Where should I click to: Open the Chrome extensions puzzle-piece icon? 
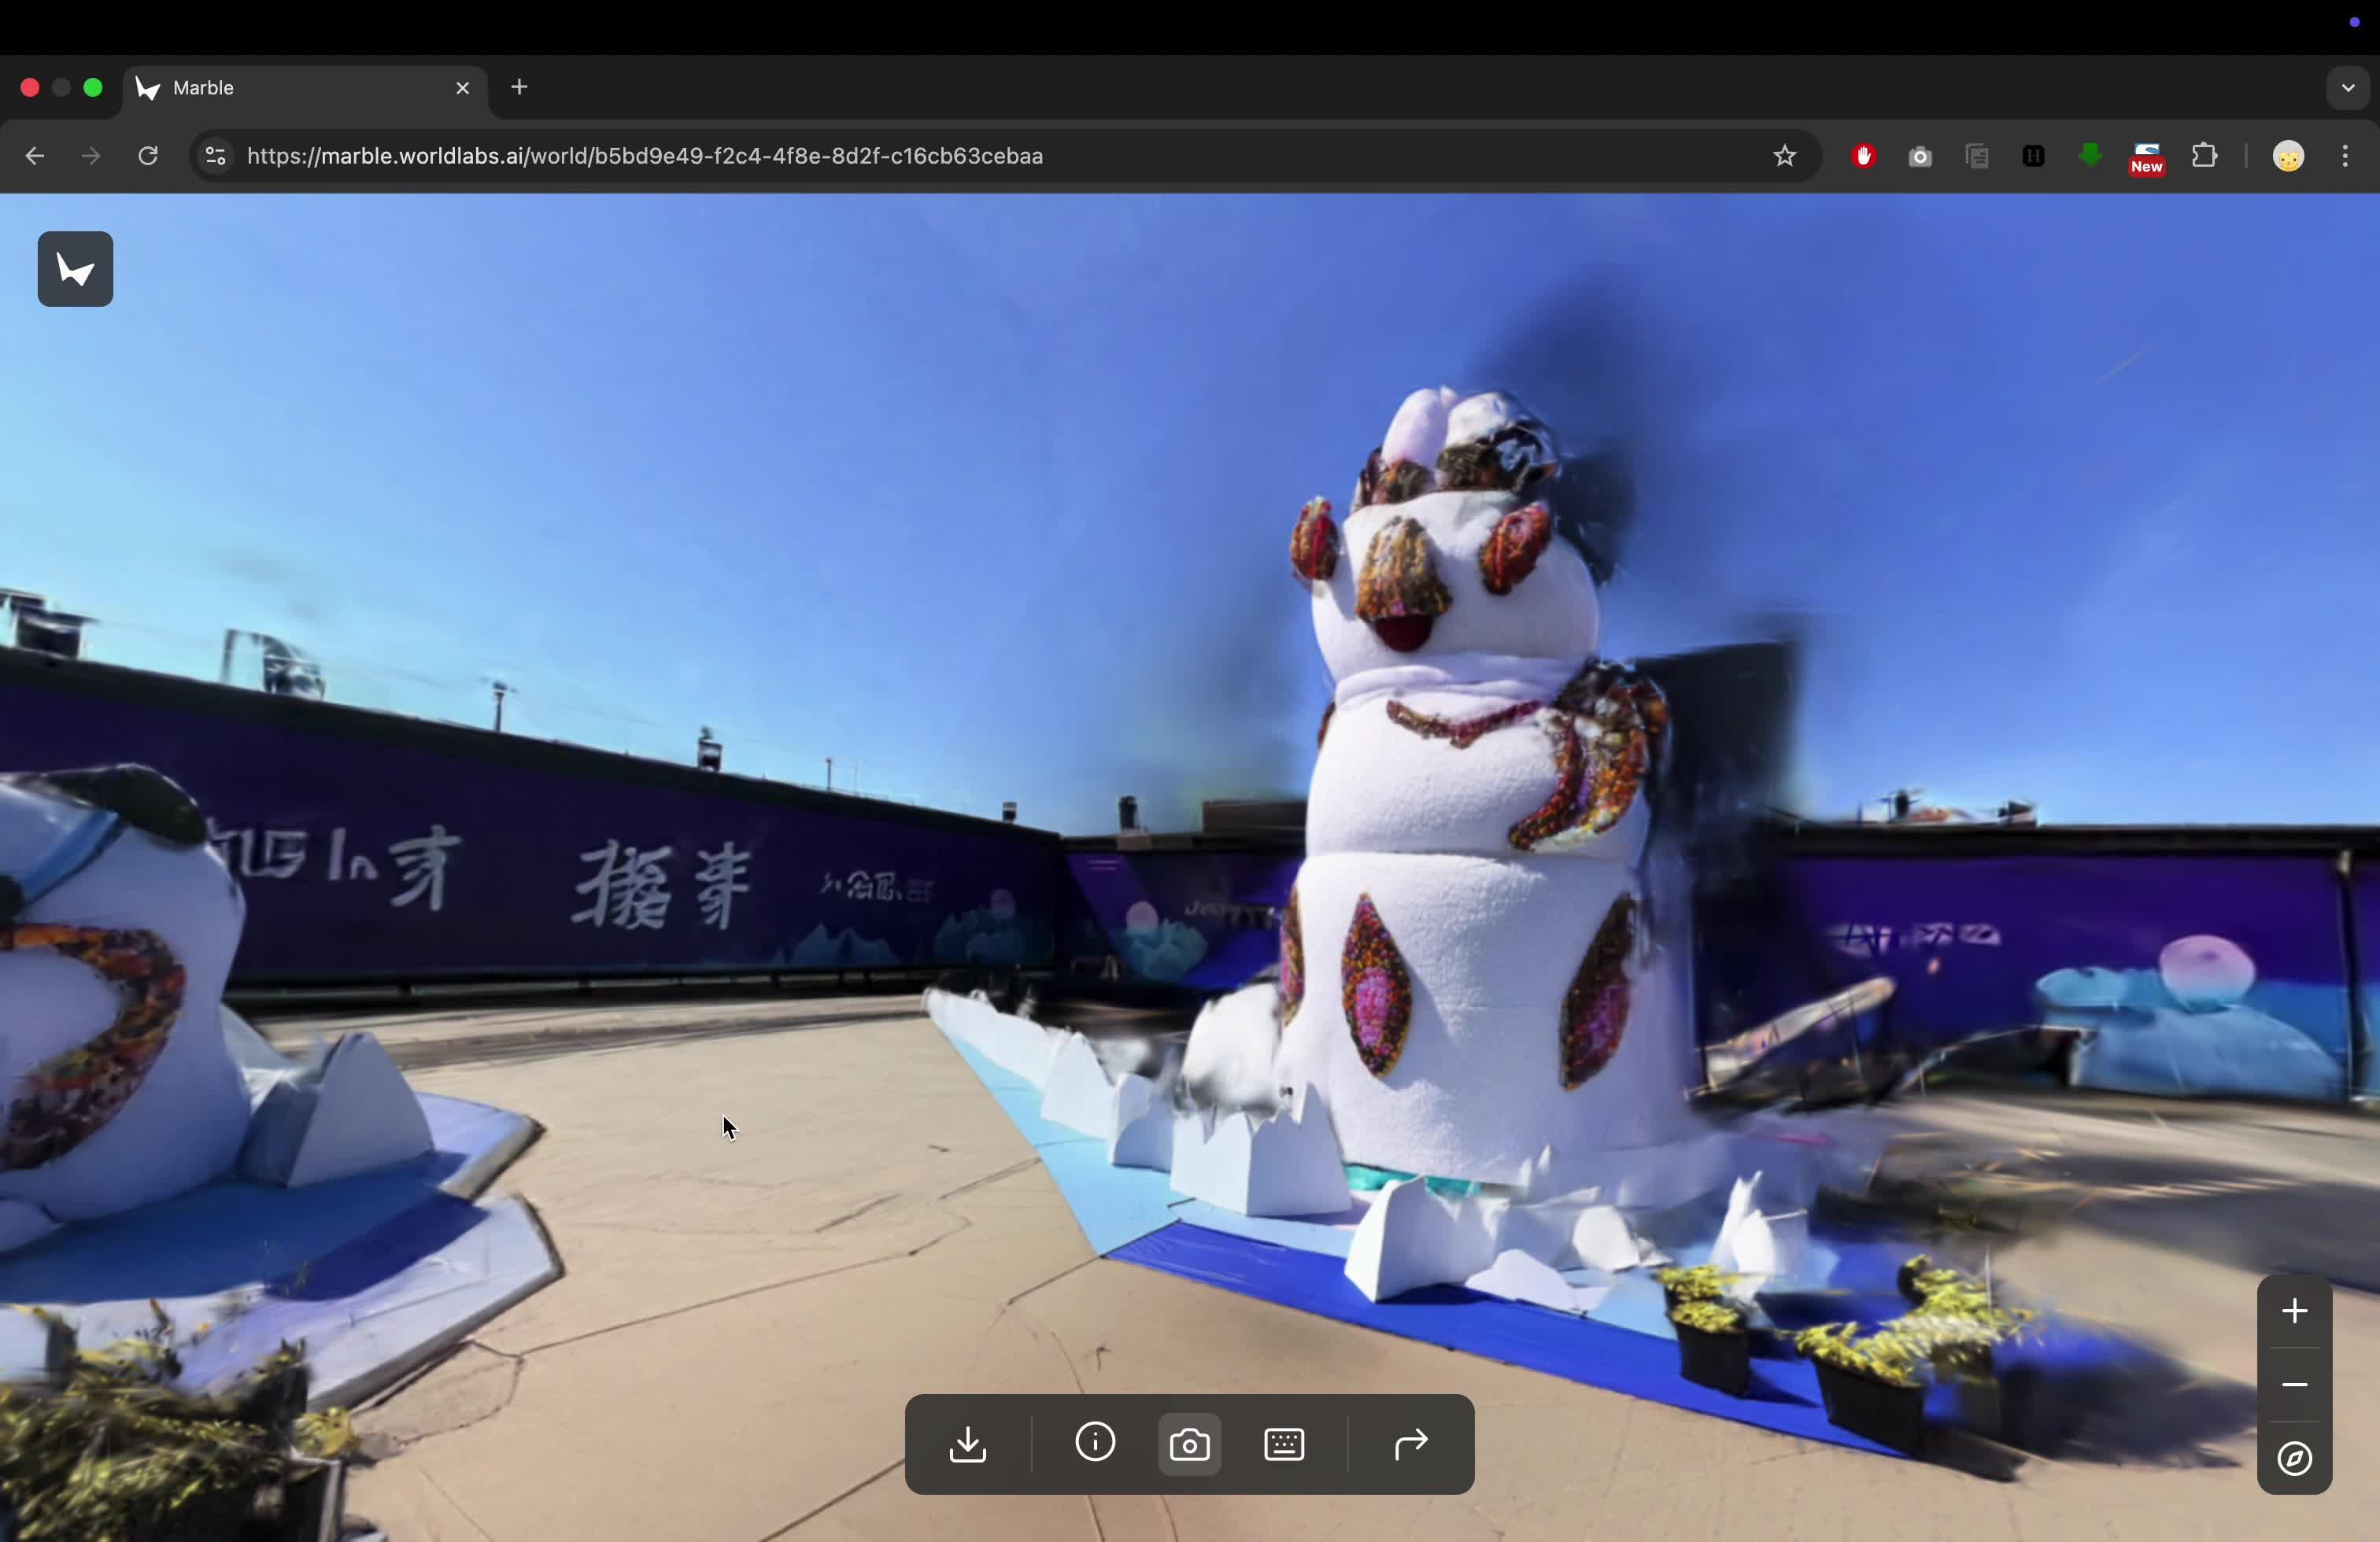2205,156
